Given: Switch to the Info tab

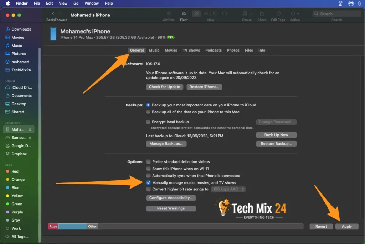Looking at the screenshot, I should [262, 50].
